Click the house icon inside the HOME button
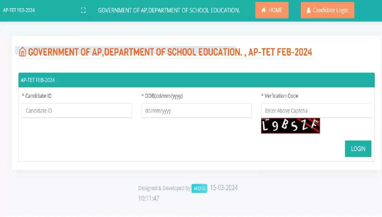This screenshot has width=382, height=217. point(264,10)
